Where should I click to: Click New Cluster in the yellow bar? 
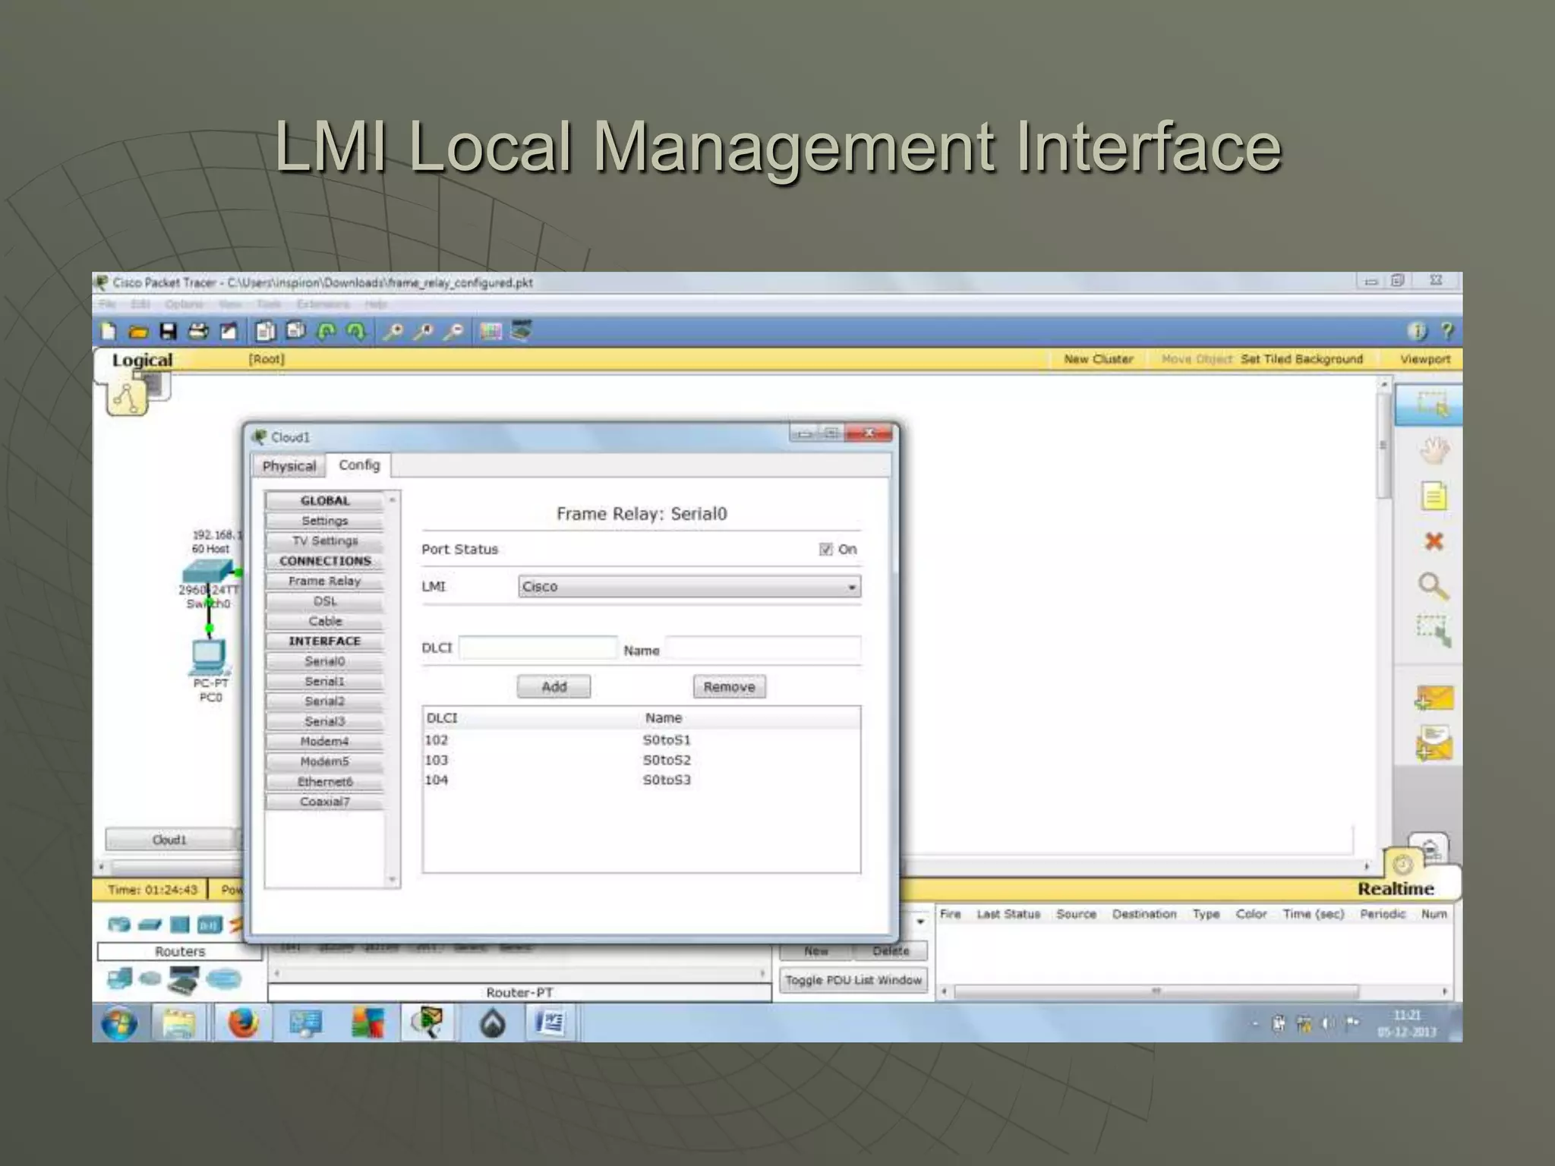click(x=1098, y=359)
